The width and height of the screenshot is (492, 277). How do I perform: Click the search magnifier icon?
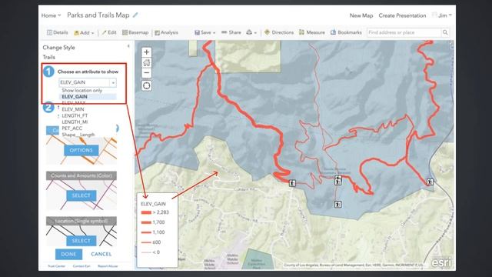(445, 32)
